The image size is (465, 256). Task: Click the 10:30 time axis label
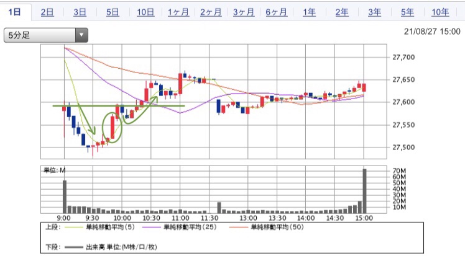pyautogui.click(x=151, y=218)
